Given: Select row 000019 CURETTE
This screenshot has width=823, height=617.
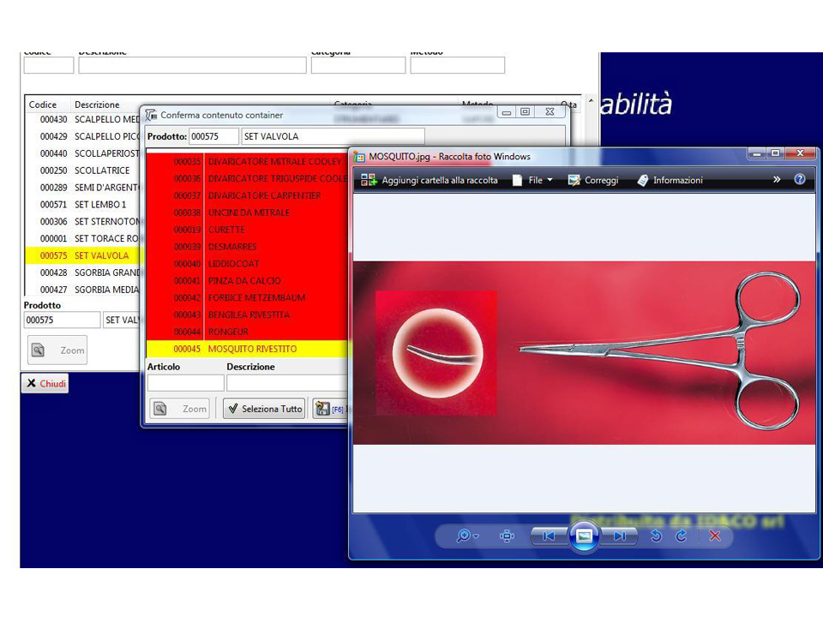Looking at the screenshot, I should point(247,230).
